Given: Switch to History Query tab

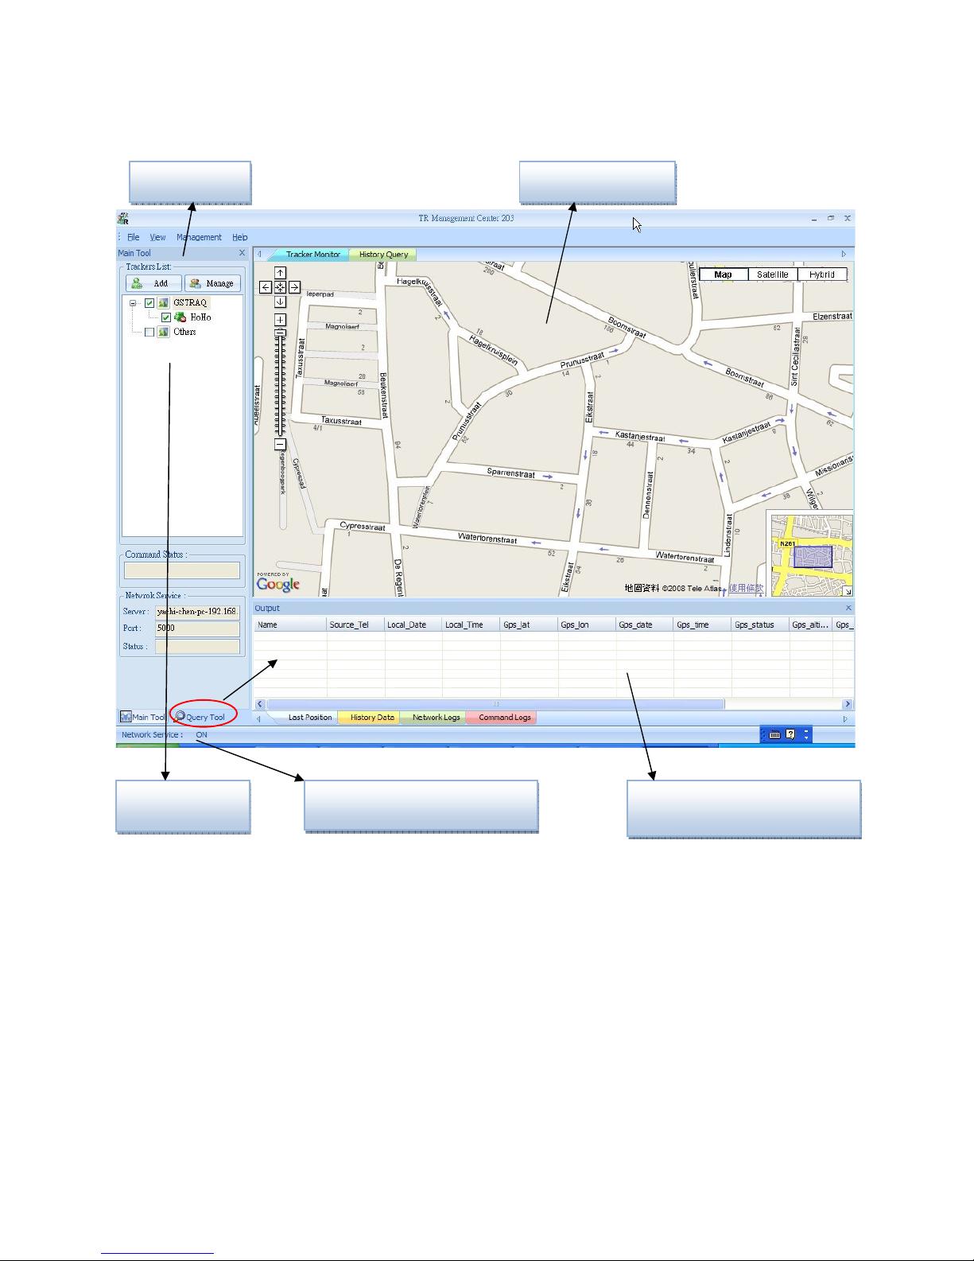Looking at the screenshot, I should pos(383,255).
